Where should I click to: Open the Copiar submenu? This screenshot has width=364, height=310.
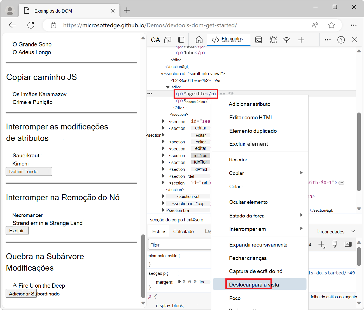tap(260, 173)
